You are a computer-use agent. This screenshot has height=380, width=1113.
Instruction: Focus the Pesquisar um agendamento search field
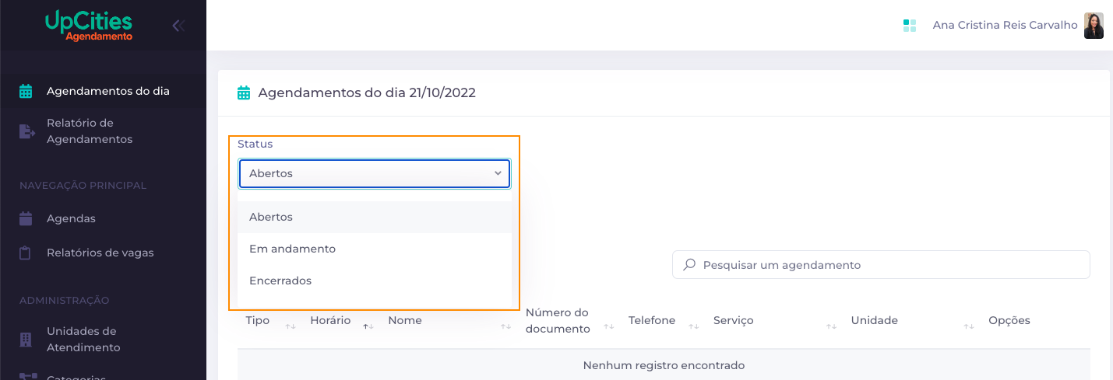881,264
